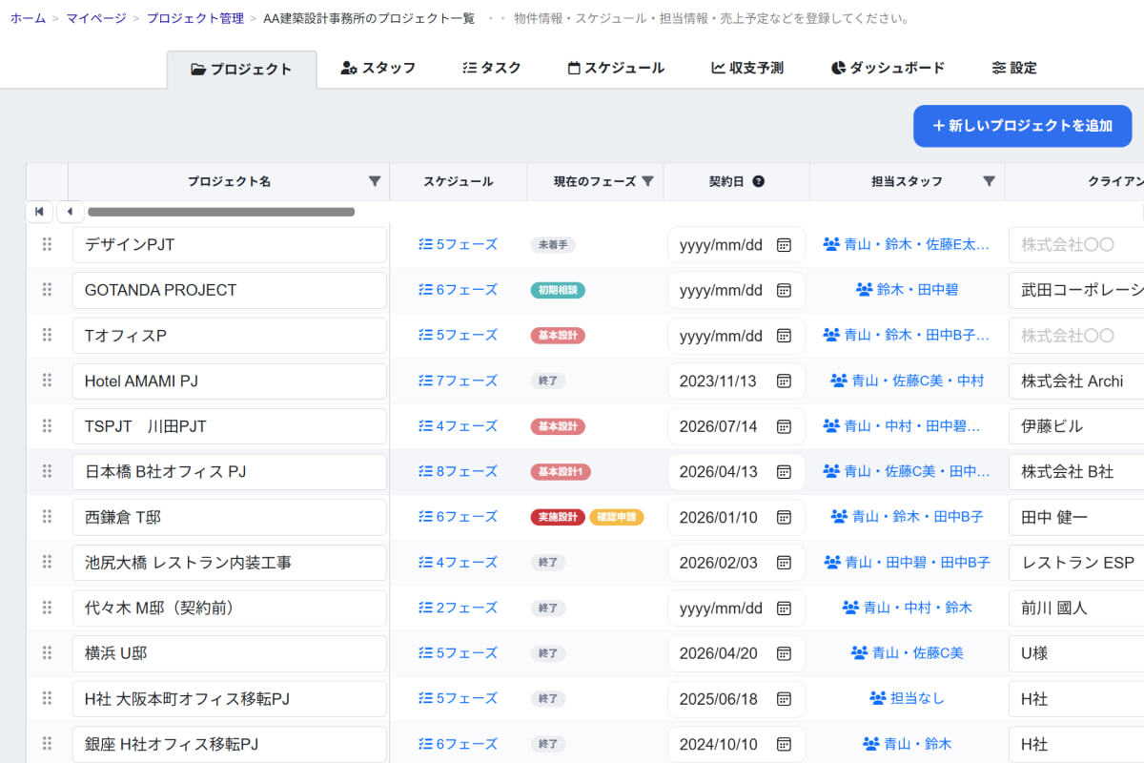Open the タスク tab
This screenshot has height=763, width=1144.
pos(492,68)
